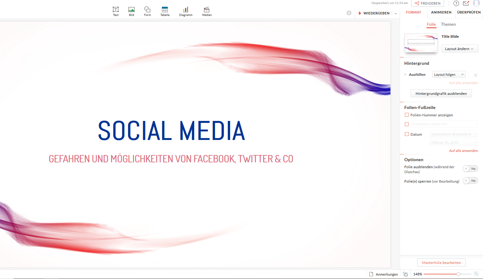The height and width of the screenshot is (279, 483).
Task: Switch to the Animieren tab
Action: pos(441,12)
